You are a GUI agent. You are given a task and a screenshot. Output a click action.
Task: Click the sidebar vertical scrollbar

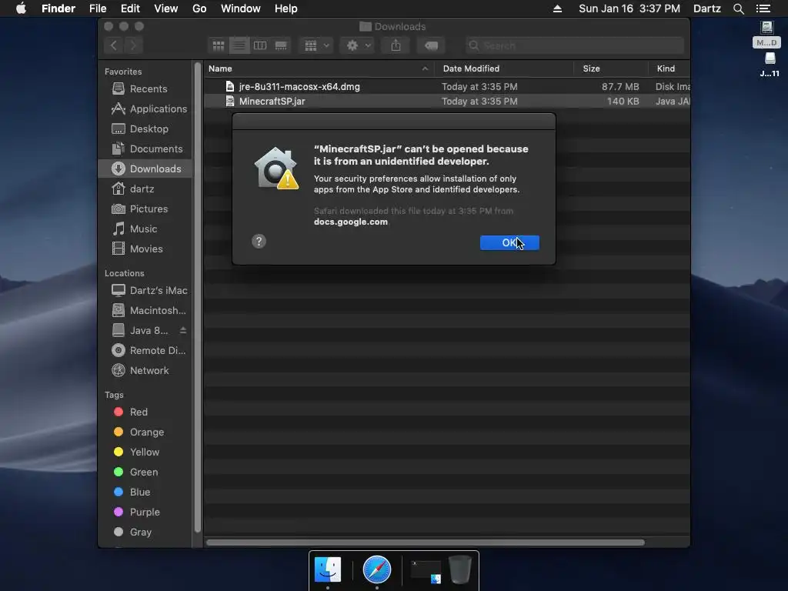(198, 298)
